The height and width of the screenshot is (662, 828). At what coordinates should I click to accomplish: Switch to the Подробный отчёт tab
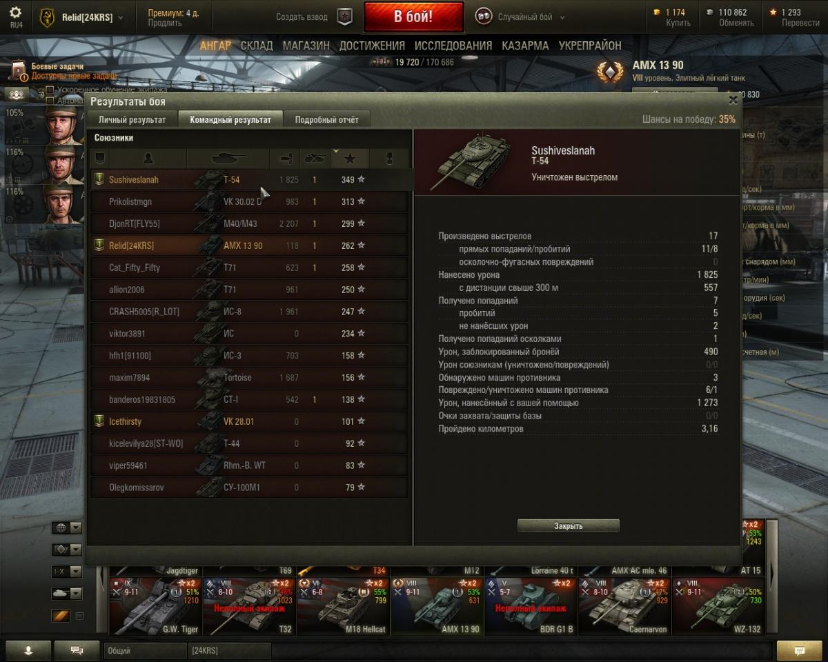pos(327,119)
